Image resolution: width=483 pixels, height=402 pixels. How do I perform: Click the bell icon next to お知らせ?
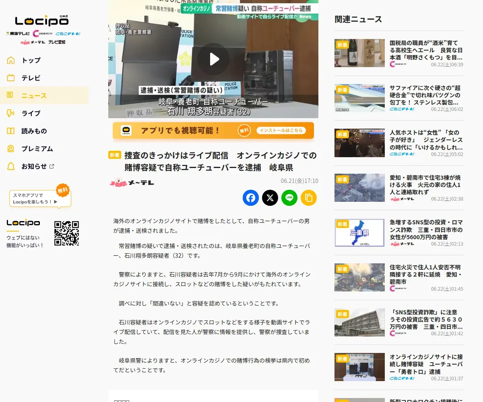coord(11,166)
